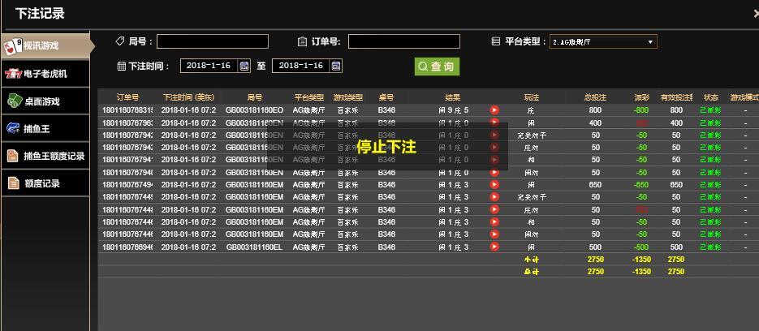Click the 下注时间 (美东) column header
The width and height of the screenshot is (759, 331).
click(x=188, y=97)
